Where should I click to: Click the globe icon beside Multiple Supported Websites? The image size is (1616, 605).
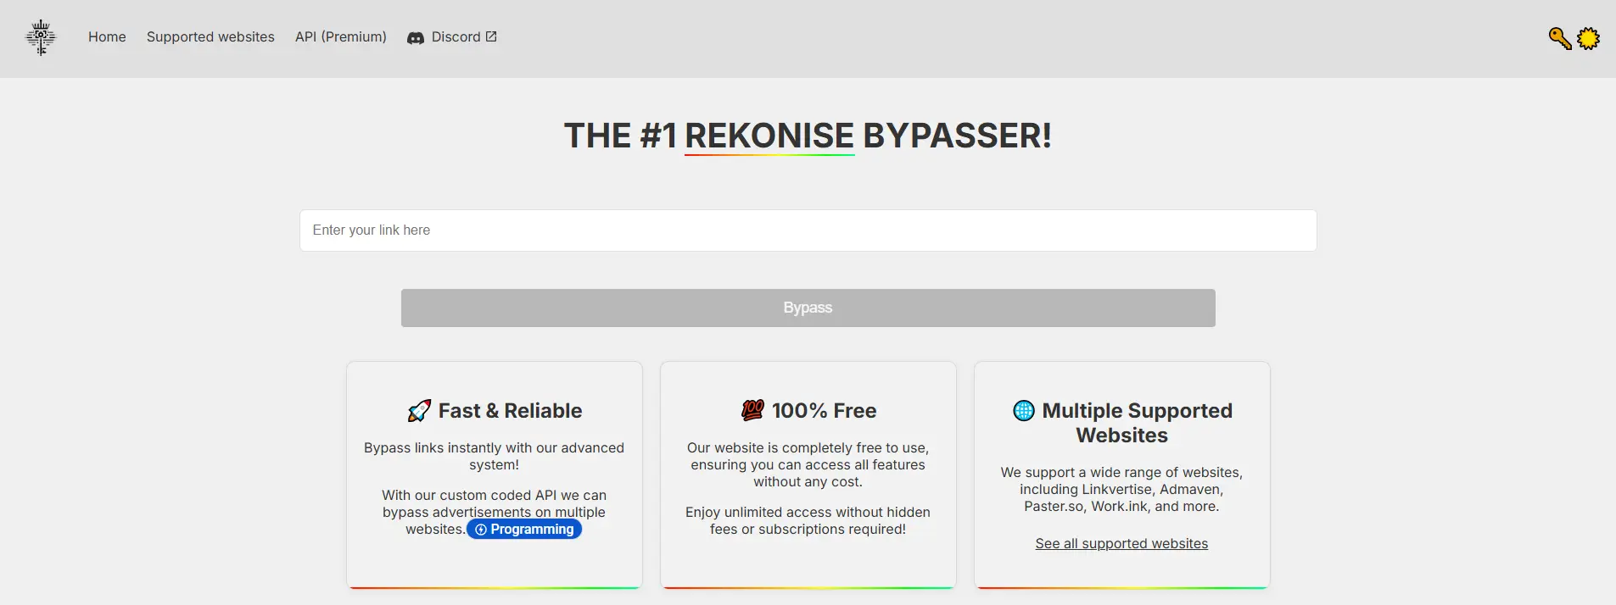click(1024, 411)
